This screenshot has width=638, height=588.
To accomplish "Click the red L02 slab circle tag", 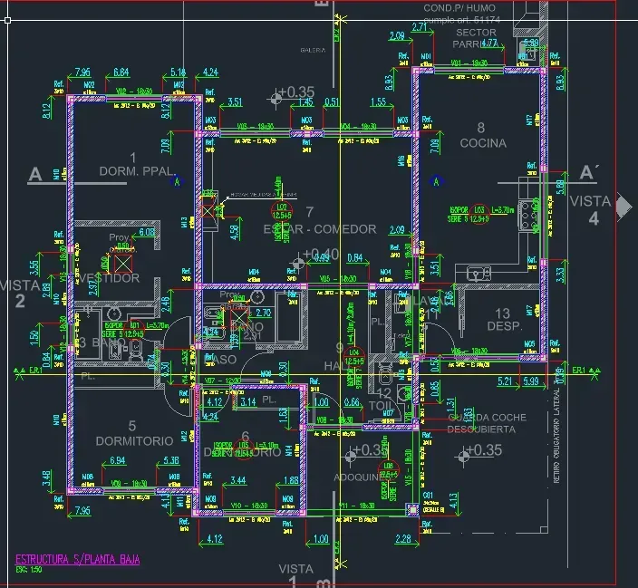I will [x=282, y=211].
